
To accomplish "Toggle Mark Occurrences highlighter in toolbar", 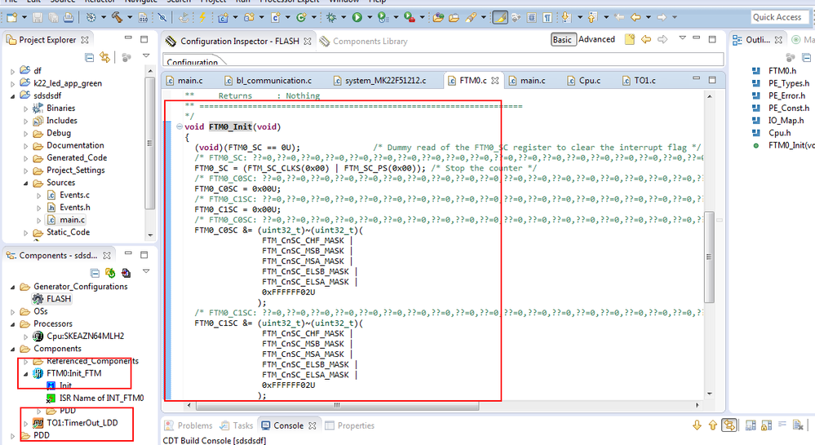I will click(x=499, y=18).
